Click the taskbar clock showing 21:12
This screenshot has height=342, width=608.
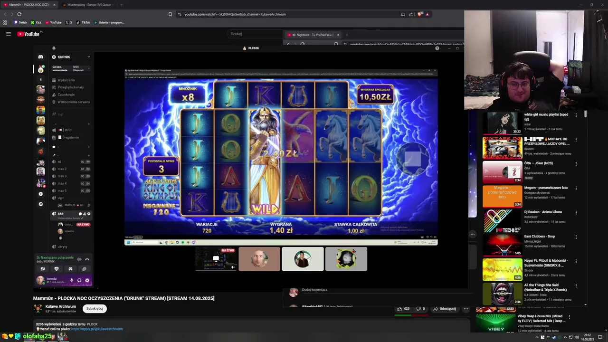[x=588, y=337]
